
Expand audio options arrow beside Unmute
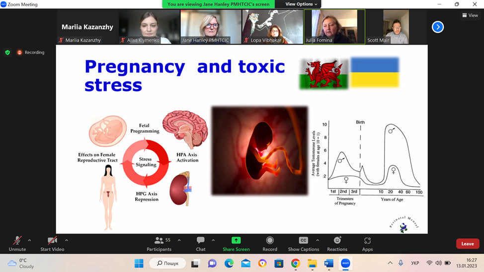click(x=29, y=240)
